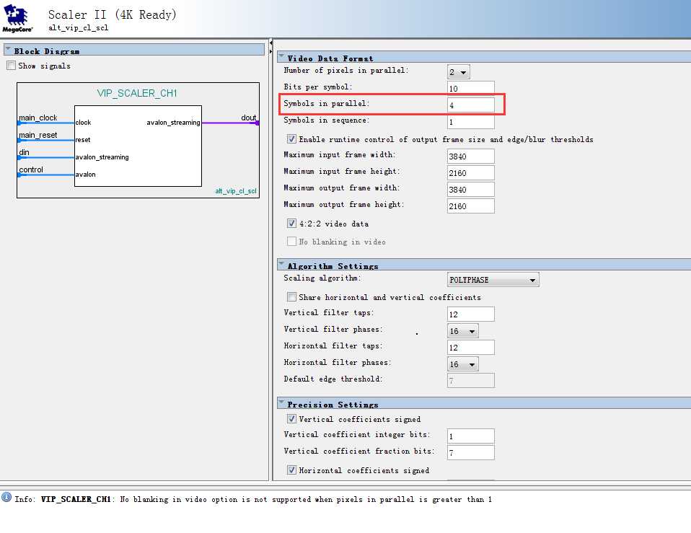Image resolution: width=691 pixels, height=533 pixels.
Task: Click Maximum output frame width field
Action: pos(471,190)
